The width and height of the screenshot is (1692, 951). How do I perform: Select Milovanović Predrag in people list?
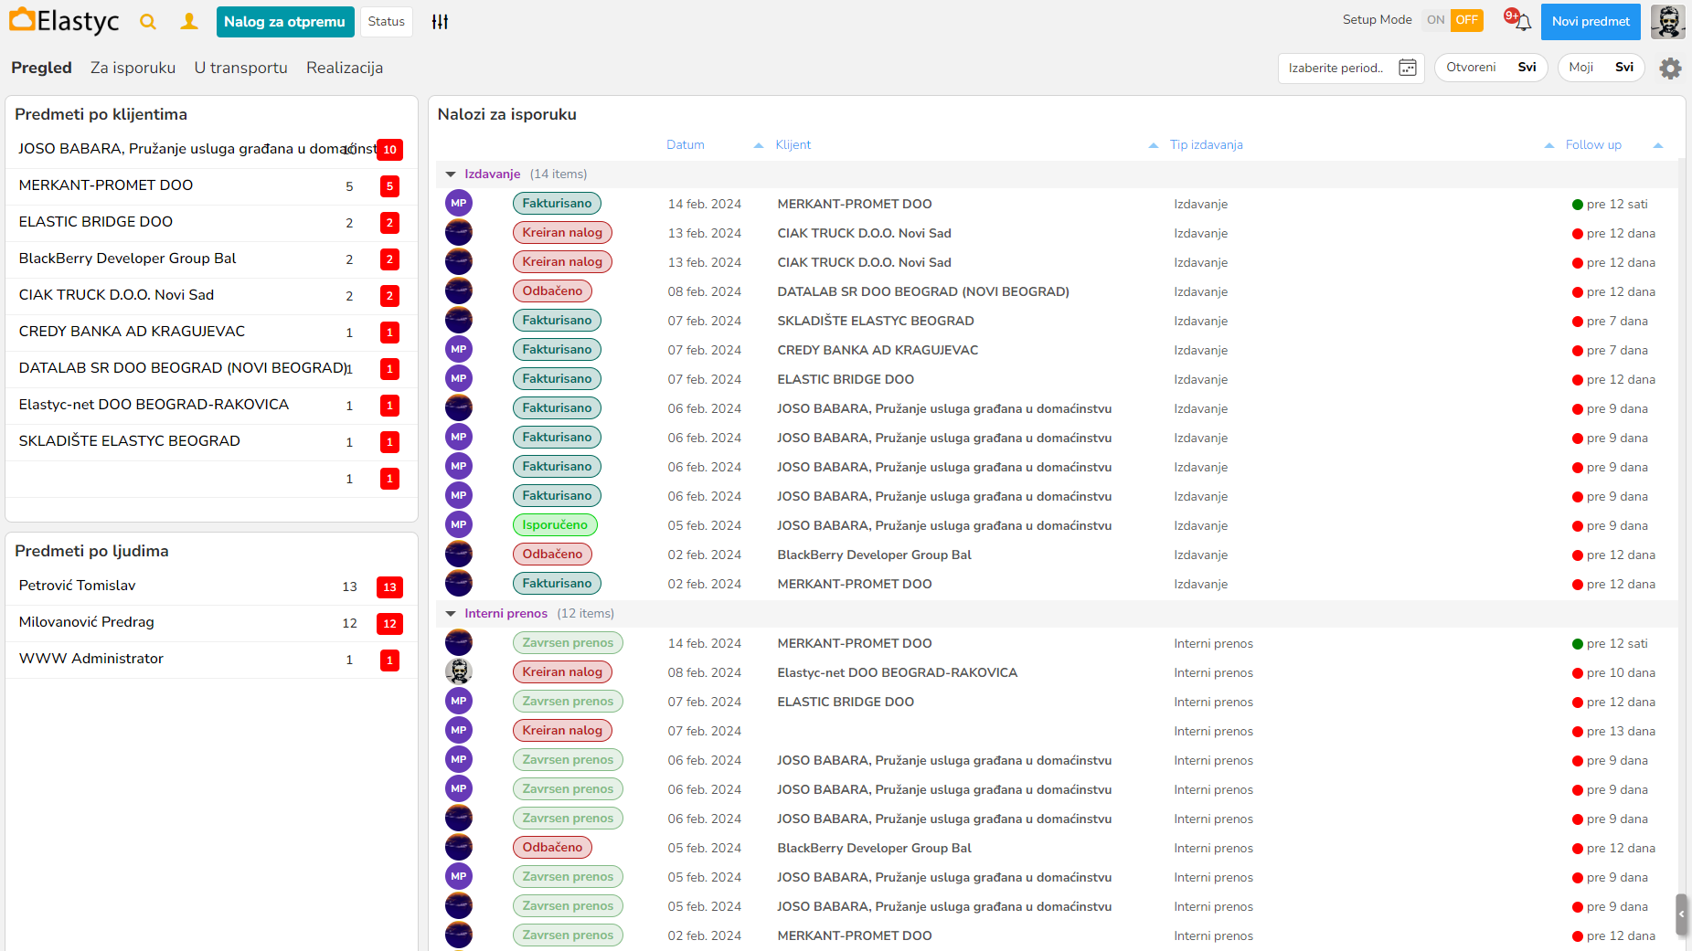pos(211,623)
